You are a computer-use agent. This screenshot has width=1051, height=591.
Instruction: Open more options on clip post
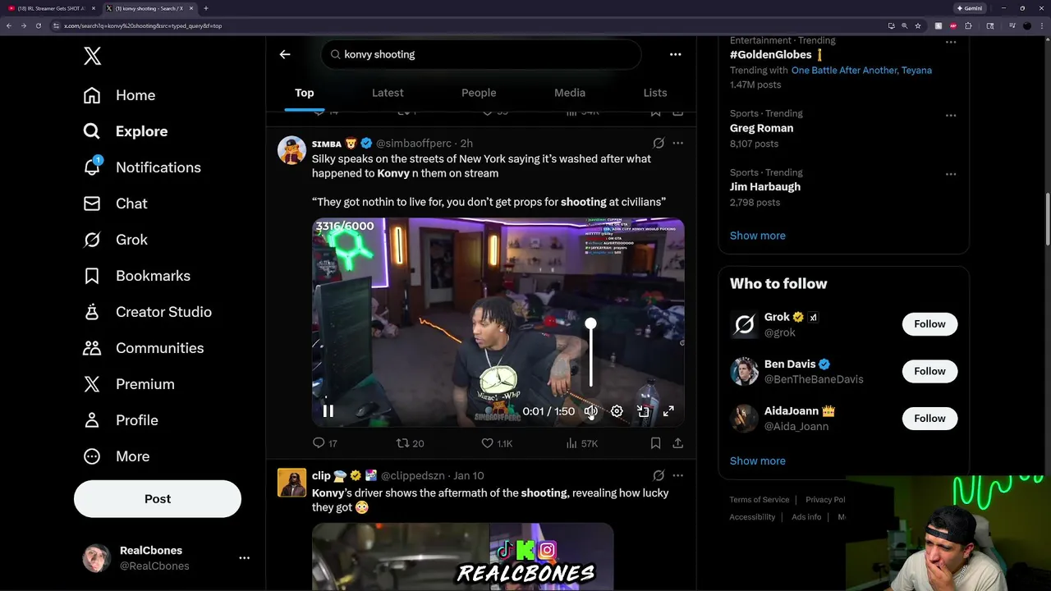tap(677, 475)
